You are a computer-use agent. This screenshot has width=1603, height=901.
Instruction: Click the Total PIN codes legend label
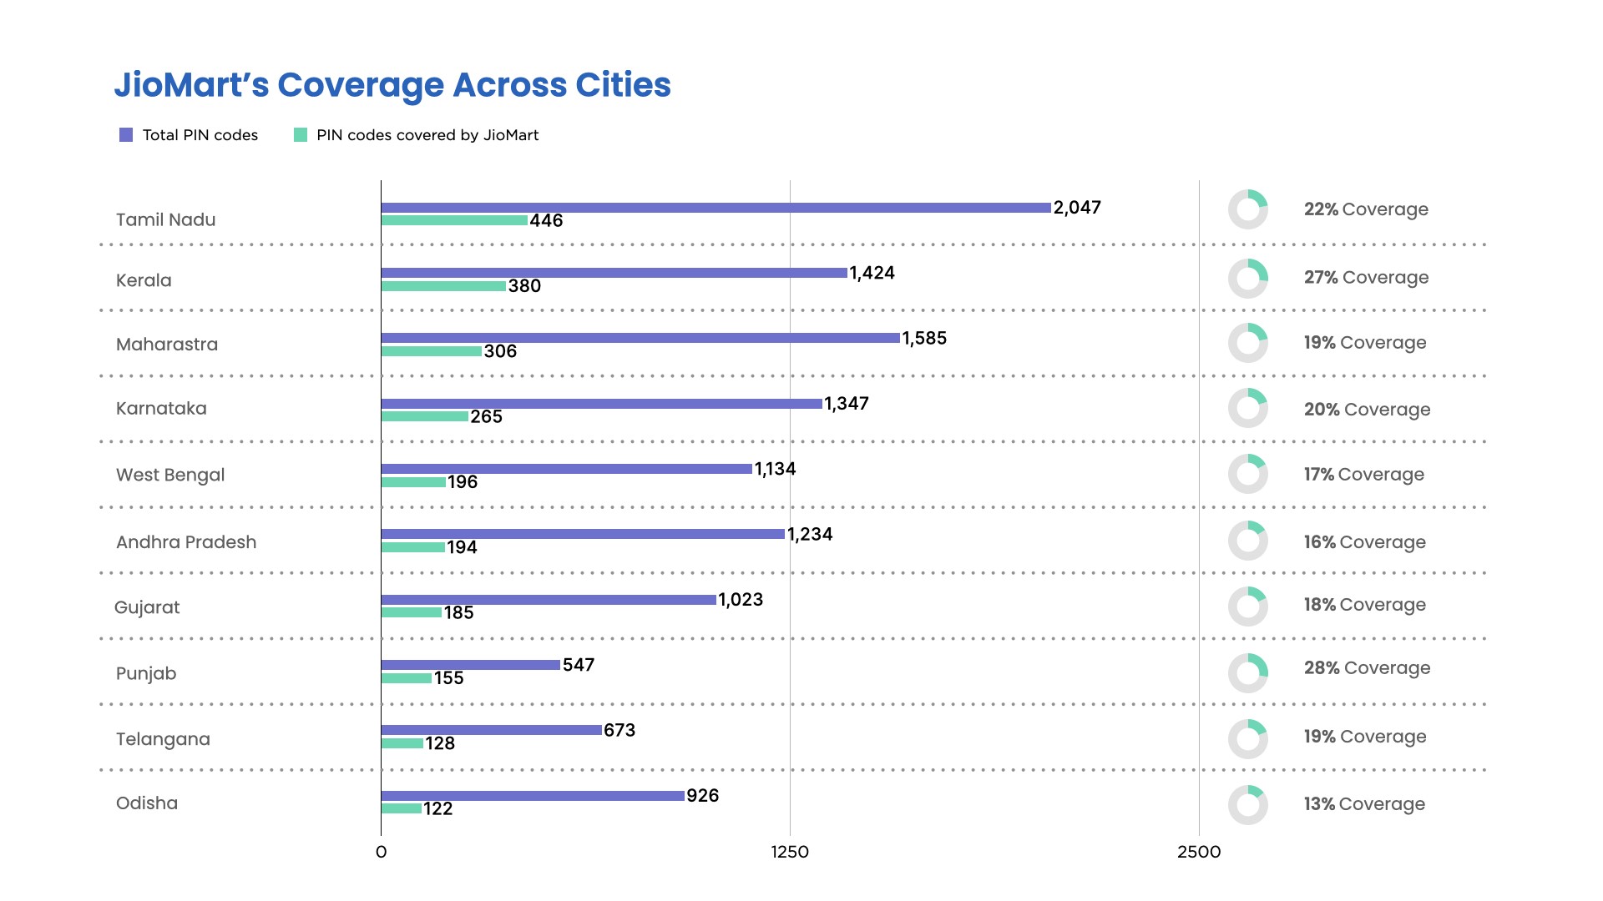point(200,135)
